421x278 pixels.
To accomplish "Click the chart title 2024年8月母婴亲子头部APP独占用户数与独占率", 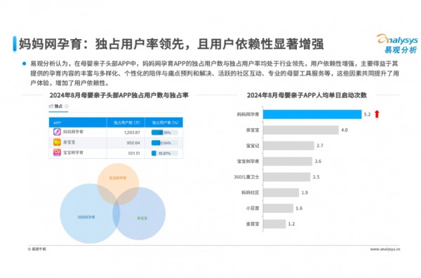I will click(x=119, y=95).
